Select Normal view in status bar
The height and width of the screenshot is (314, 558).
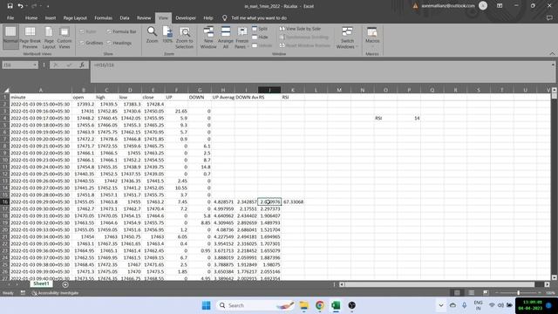457,293
